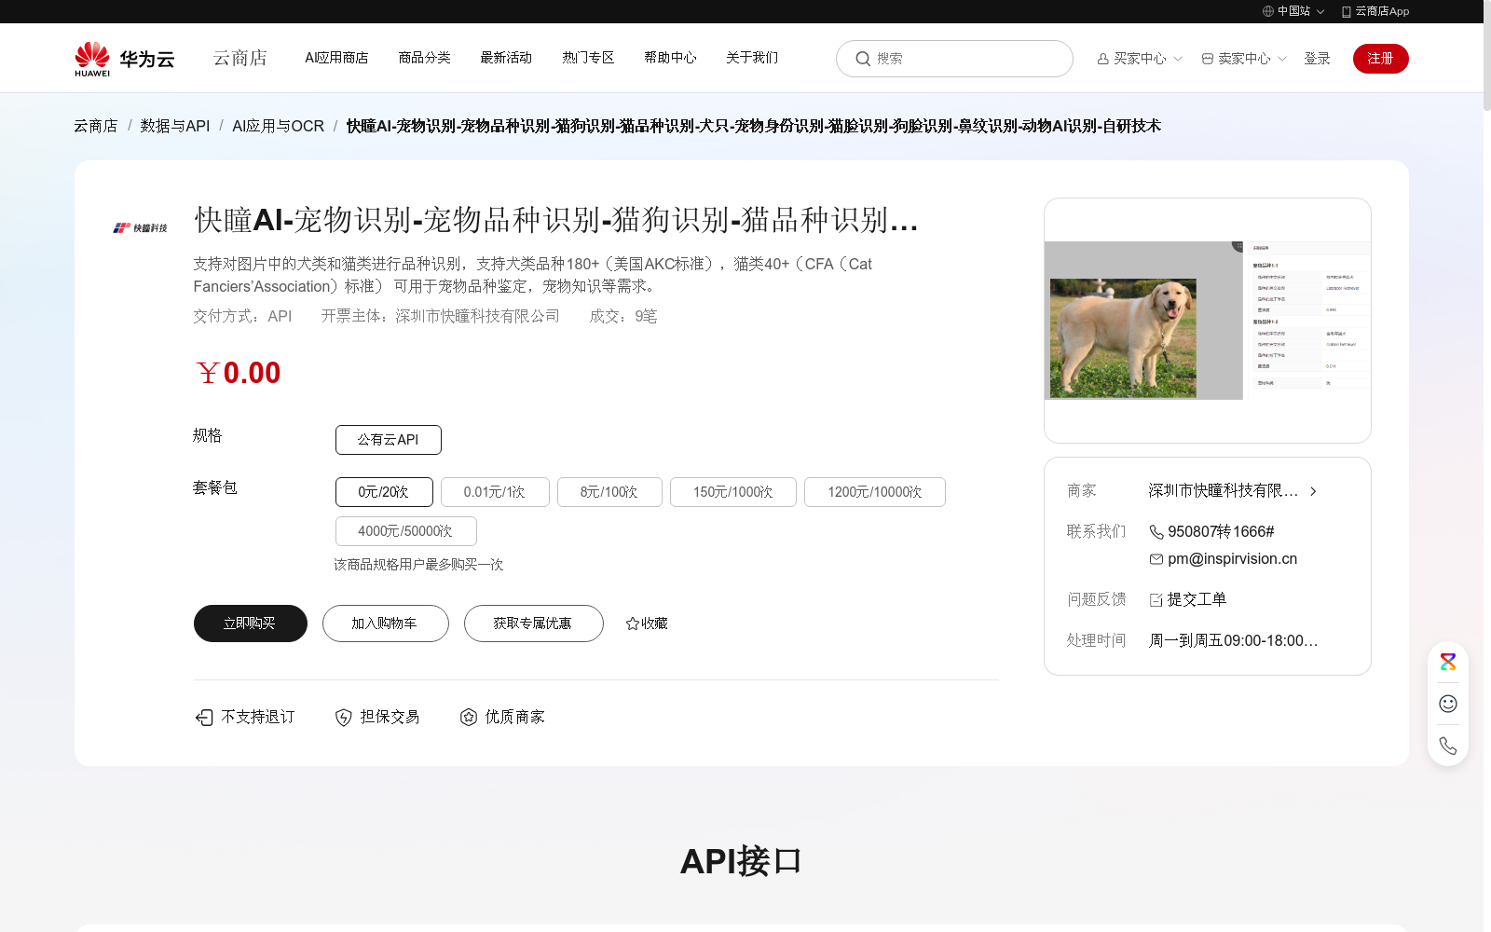Click the AI应用与OCR breadcrumb link
The image size is (1491, 932).
[278, 126]
